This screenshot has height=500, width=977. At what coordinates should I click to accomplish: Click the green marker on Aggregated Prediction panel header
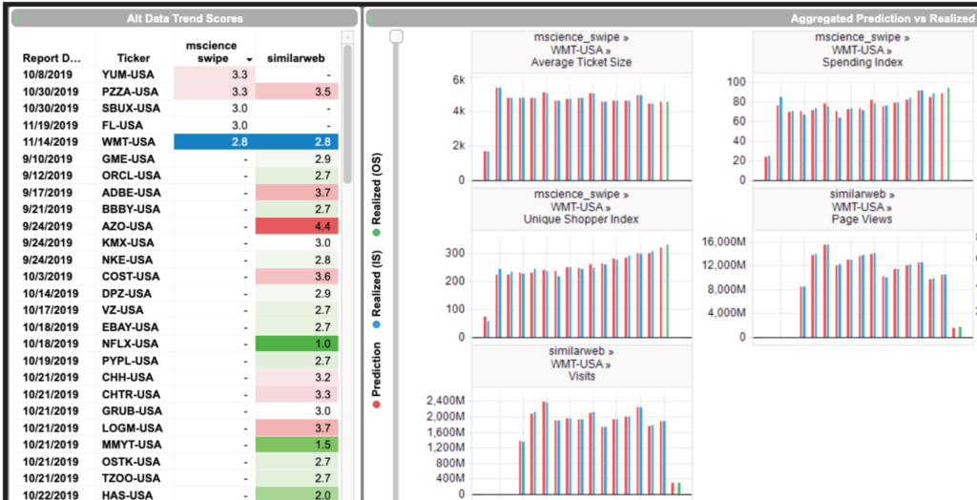coord(371,19)
